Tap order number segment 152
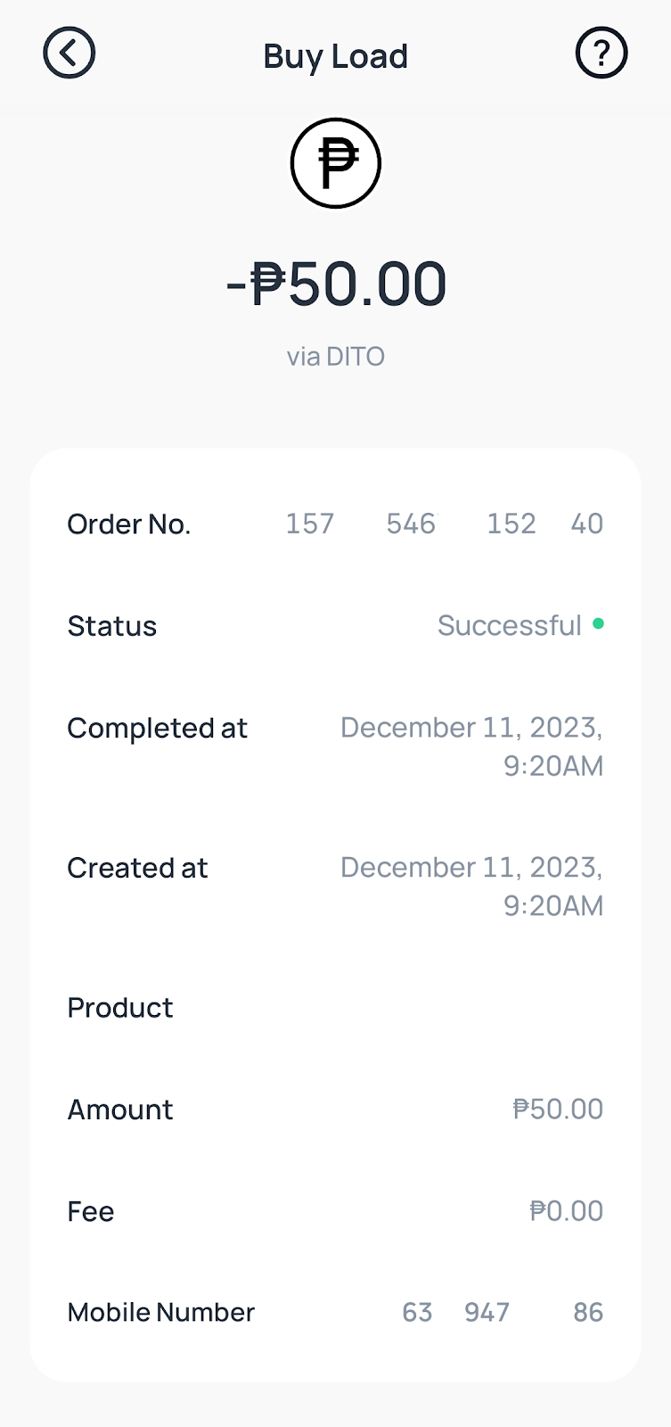 pos(511,524)
